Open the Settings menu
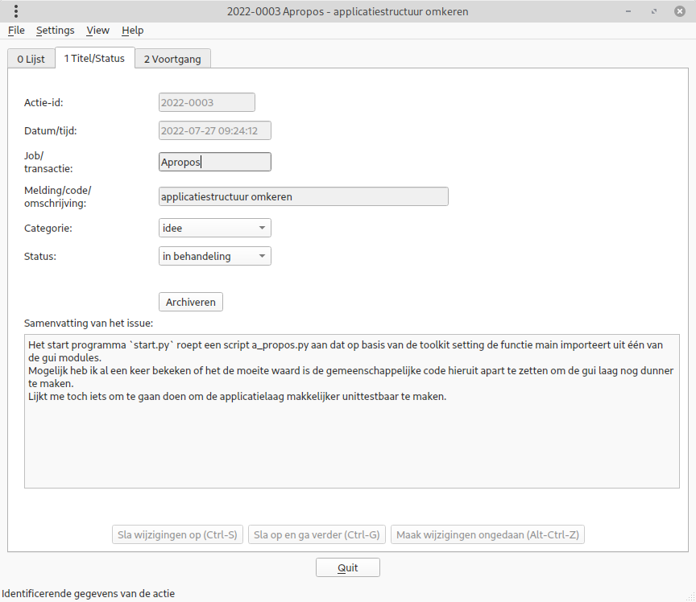 (55, 31)
